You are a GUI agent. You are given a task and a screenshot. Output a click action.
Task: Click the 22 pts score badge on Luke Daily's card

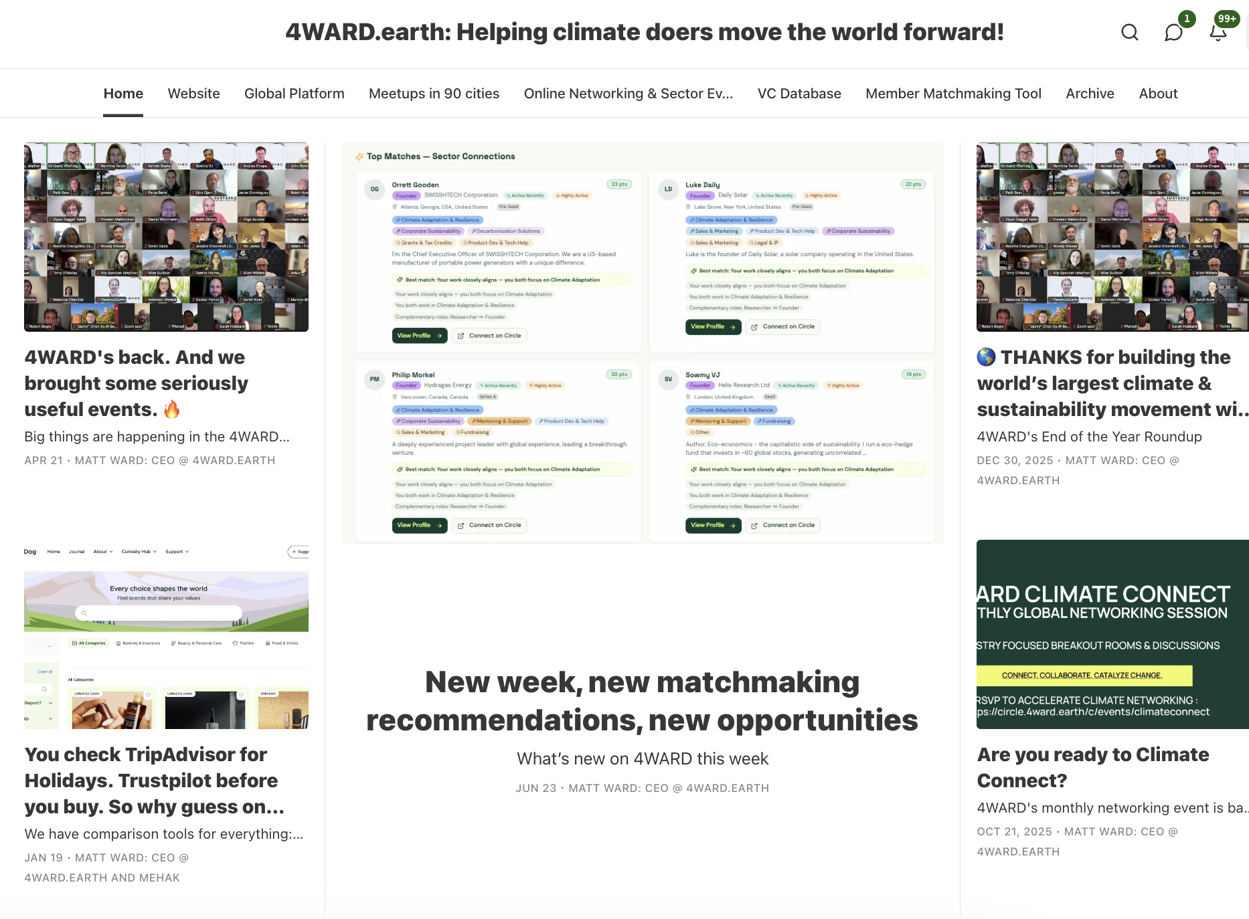click(913, 184)
